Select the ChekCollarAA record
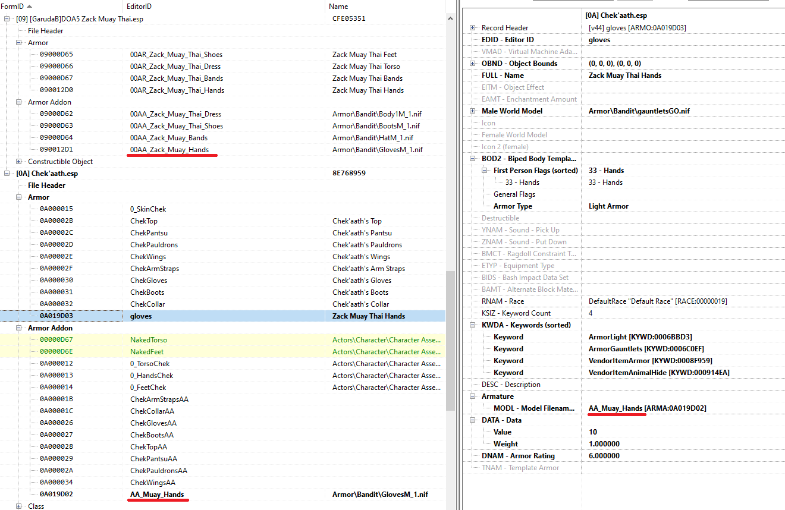785x510 pixels. click(222, 411)
